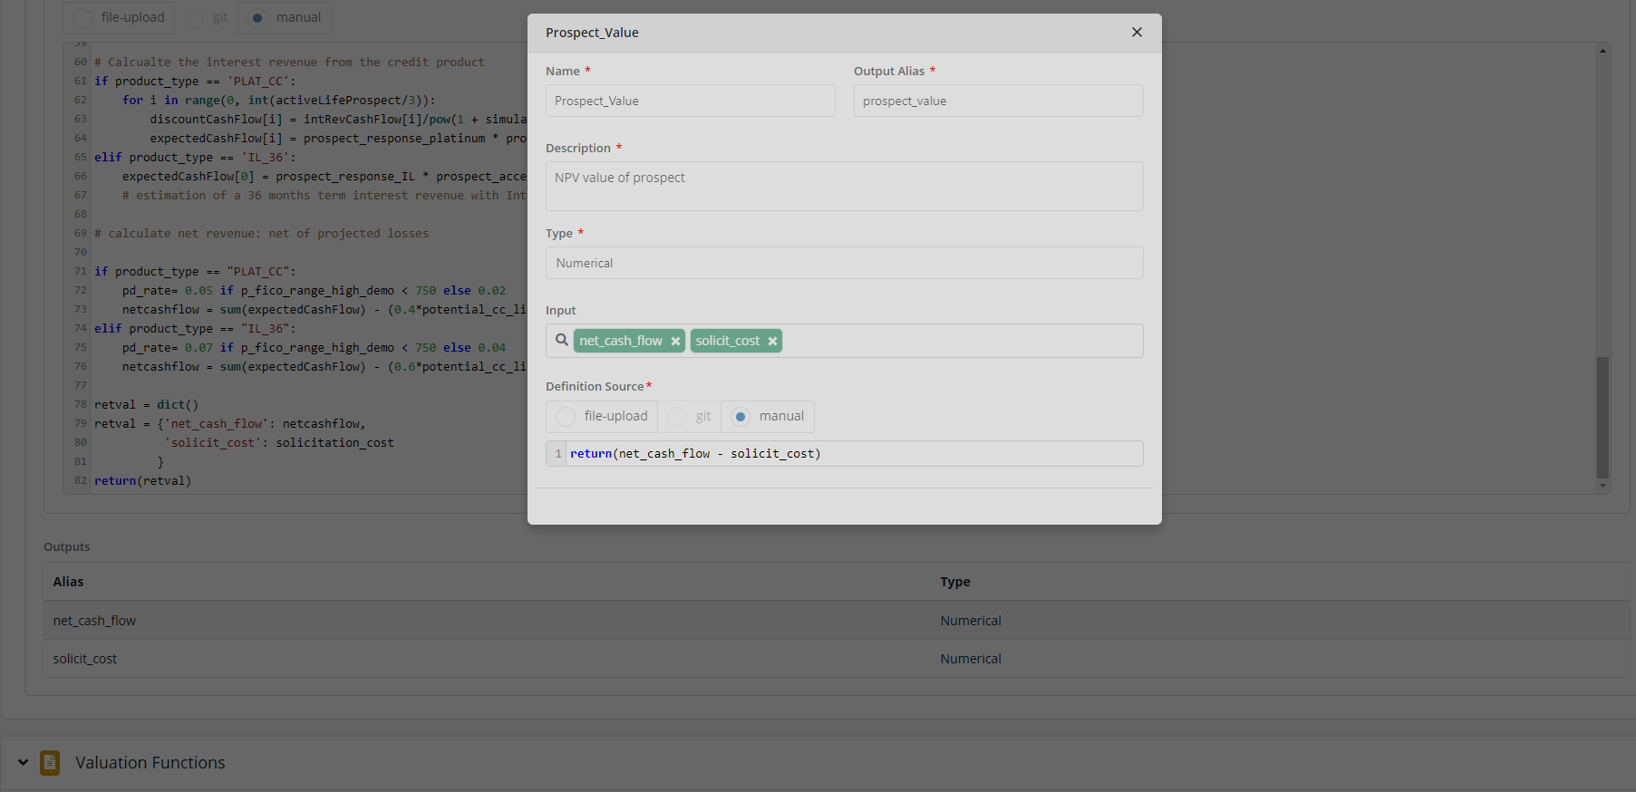Select file-upload definition source in dialog
The width and height of the screenshot is (1636, 792).
click(566, 417)
